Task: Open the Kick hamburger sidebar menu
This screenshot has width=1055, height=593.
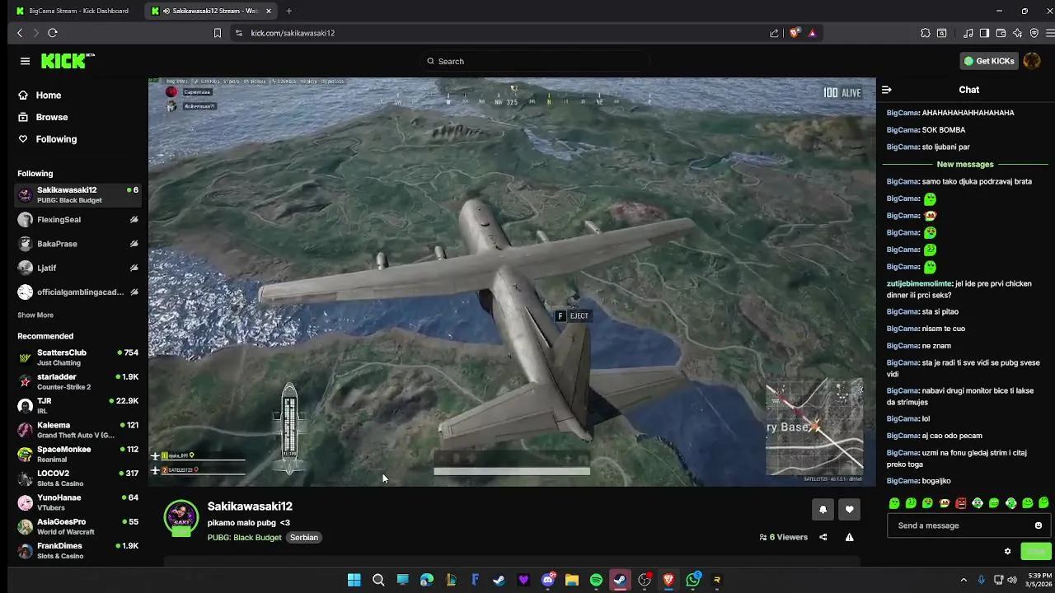Action: (25, 61)
